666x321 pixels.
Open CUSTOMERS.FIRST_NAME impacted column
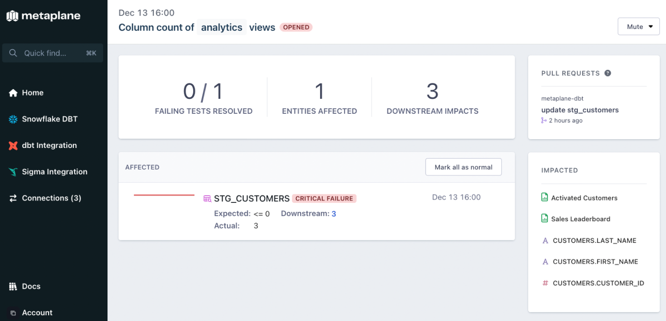pos(595,262)
